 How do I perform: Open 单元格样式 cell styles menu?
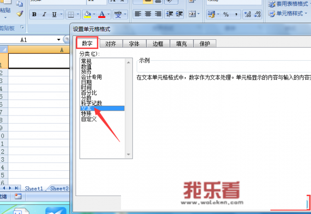(x=288, y=14)
